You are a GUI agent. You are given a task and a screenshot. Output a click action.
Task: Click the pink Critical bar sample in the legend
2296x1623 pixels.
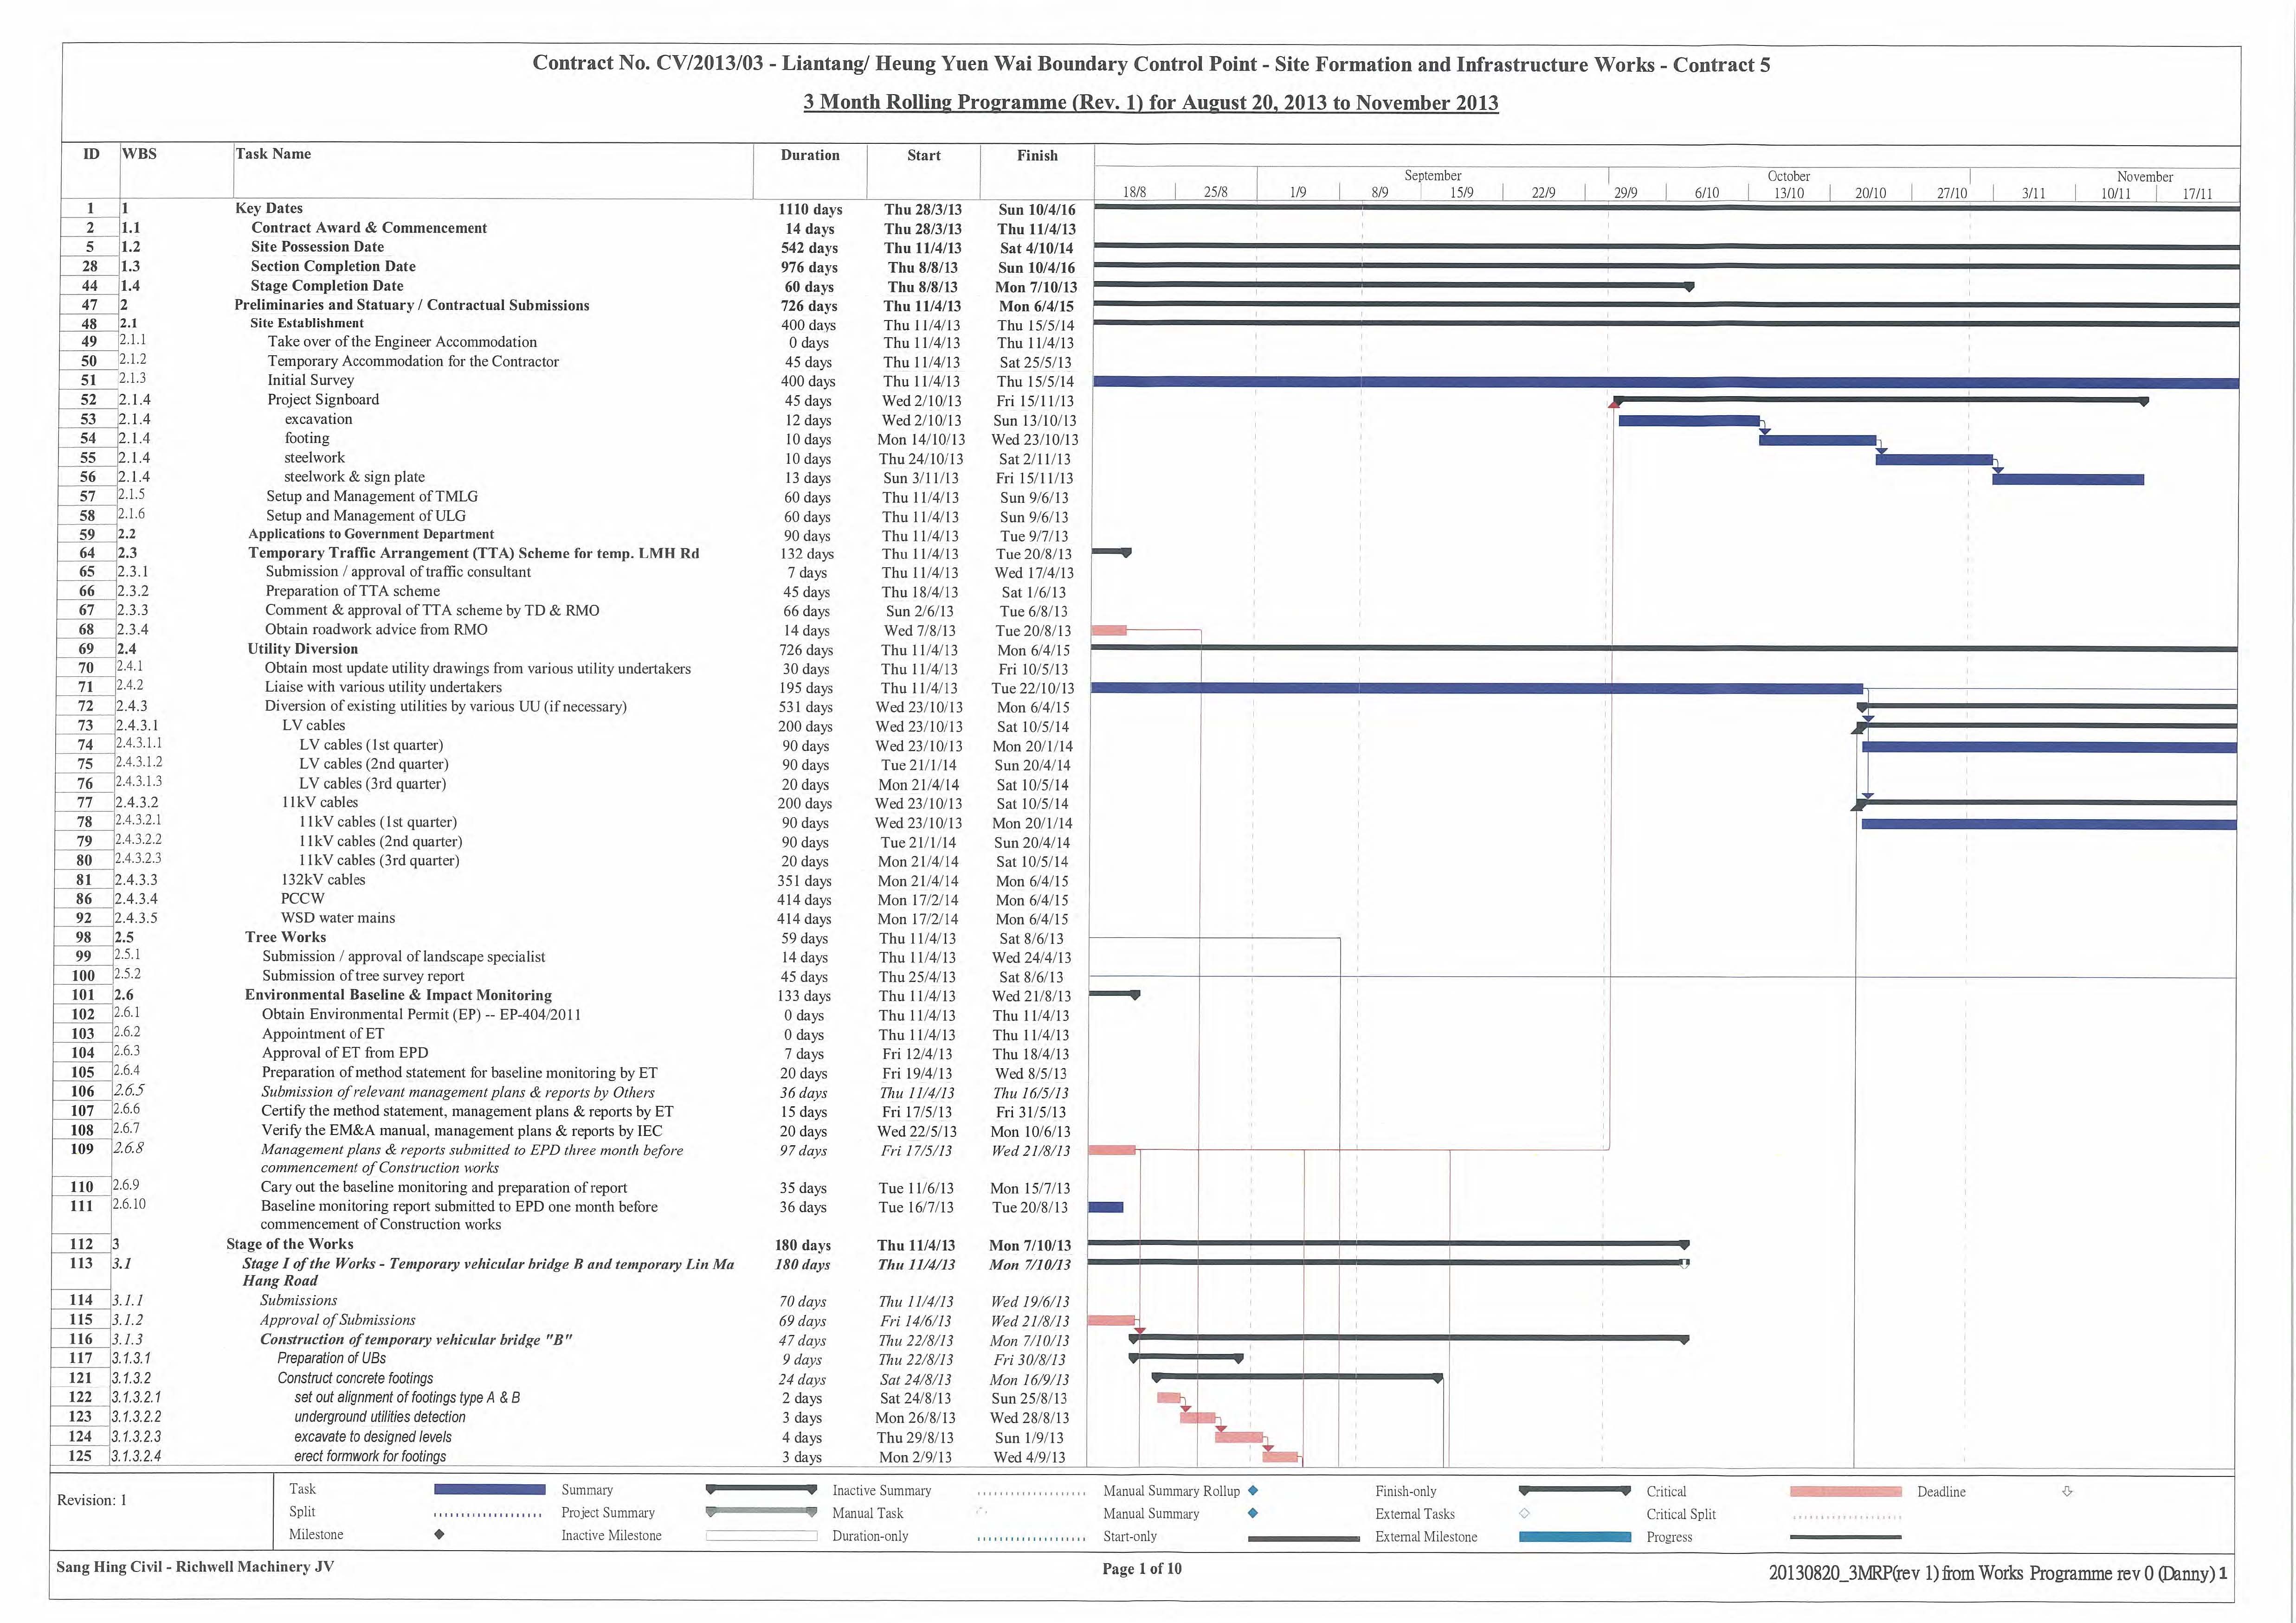point(1845,1492)
